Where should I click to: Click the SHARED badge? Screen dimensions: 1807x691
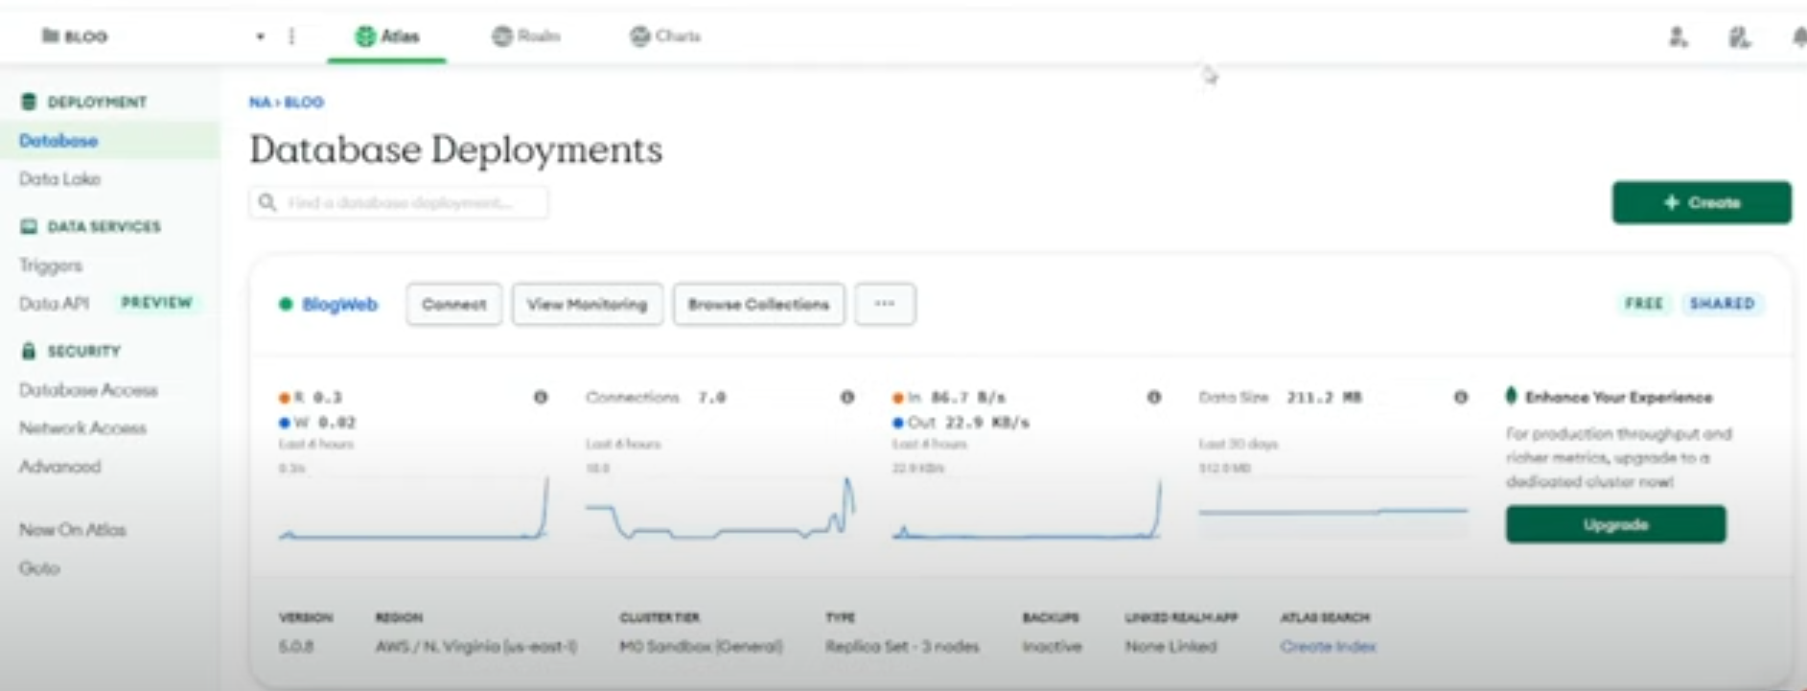[1722, 304]
